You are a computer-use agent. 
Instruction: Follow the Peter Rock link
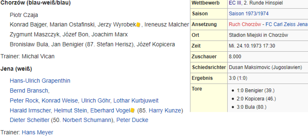[24, 101]
